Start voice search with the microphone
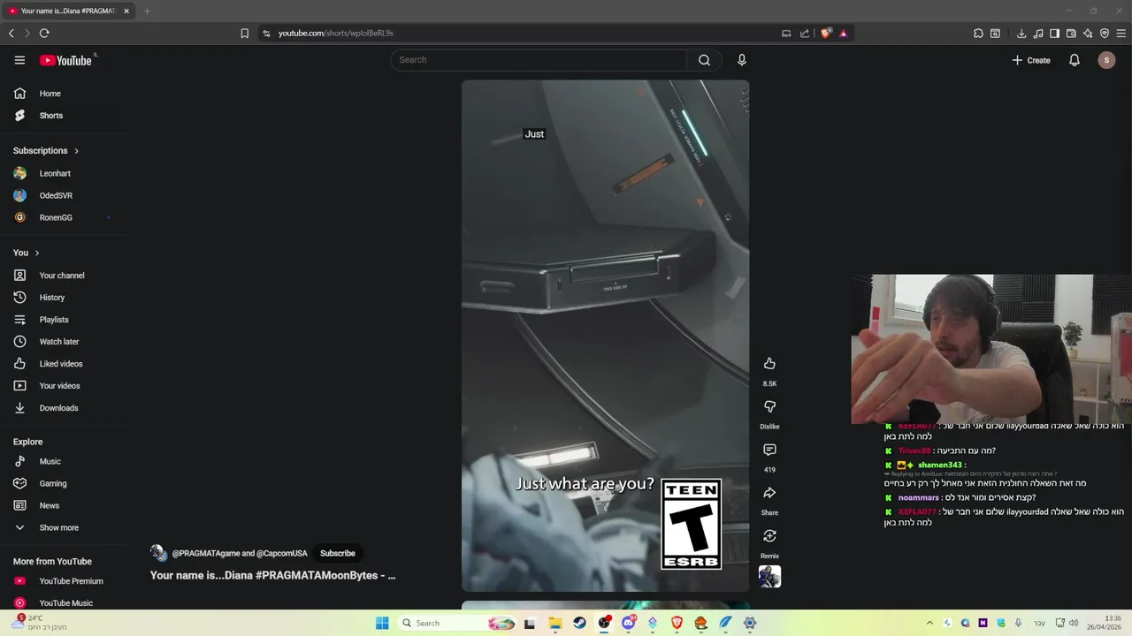This screenshot has height=636, width=1132. click(742, 60)
